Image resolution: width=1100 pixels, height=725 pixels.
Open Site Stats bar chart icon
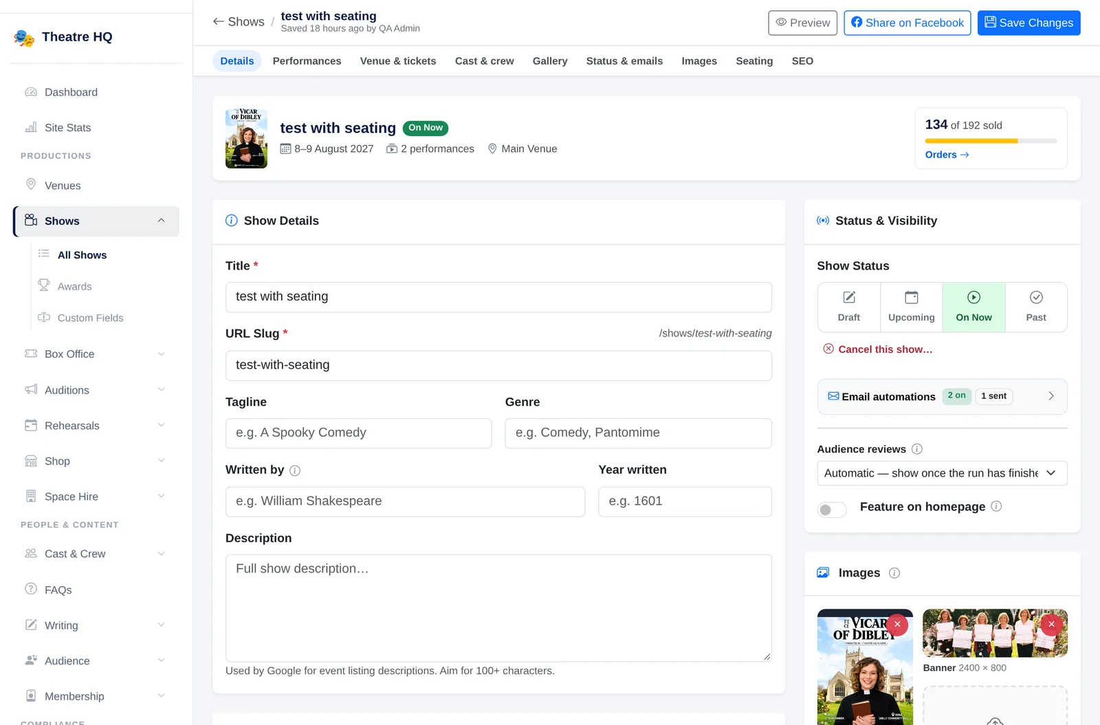(x=31, y=127)
